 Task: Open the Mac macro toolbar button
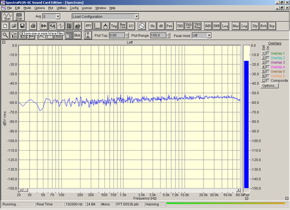236,26
